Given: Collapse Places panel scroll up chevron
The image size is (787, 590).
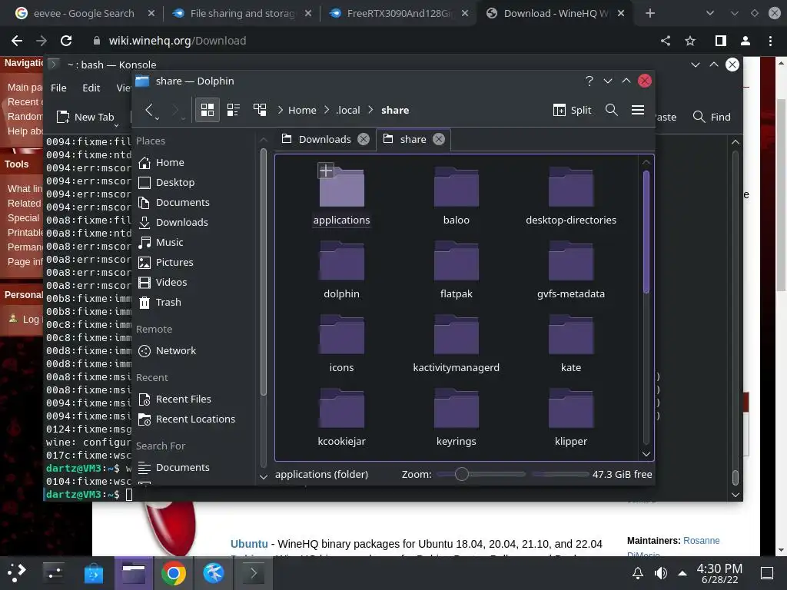Looking at the screenshot, I should tap(264, 140).
